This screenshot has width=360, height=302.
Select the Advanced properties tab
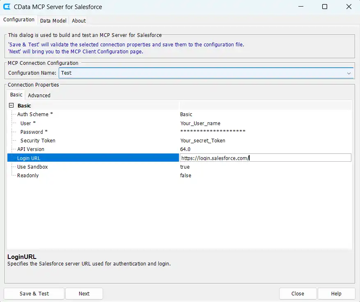[39, 95]
